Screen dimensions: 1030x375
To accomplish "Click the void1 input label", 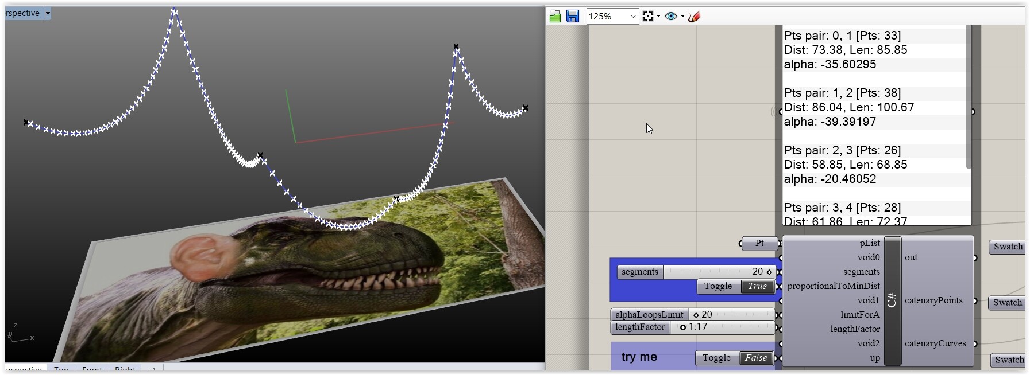I will 869,300.
